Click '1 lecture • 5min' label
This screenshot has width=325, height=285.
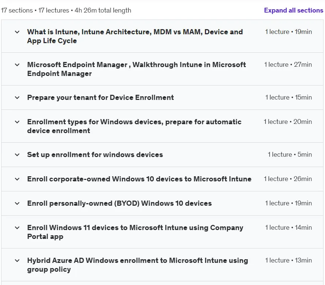click(290, 154)
